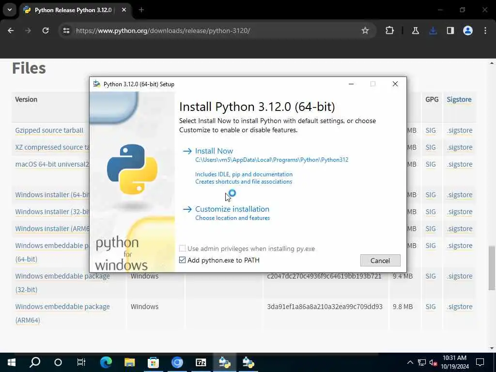Select the Python Release Python 3.12.0 tab
This screenshot has width=496, height=372.
(73, 10)
